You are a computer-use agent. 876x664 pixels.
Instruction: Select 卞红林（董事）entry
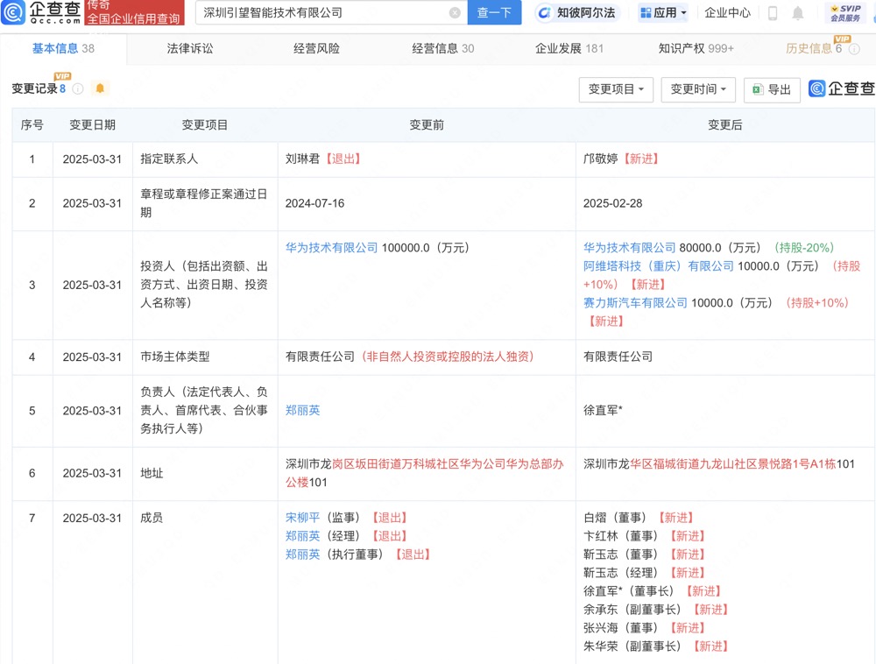click(x=644, y=536)
